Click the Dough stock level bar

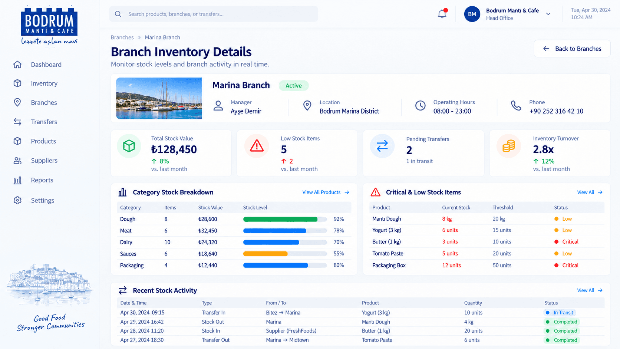(x=285, y=219)
